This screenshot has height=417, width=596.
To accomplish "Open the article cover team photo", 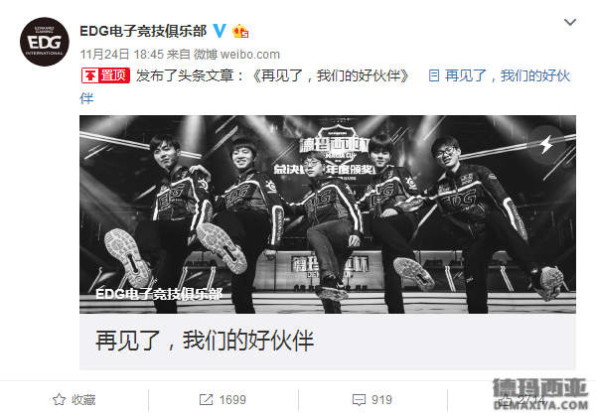I will pyautogui.click(x=328, y=214).
